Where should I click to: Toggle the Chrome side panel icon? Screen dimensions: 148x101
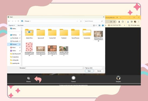tap(132, 22)
